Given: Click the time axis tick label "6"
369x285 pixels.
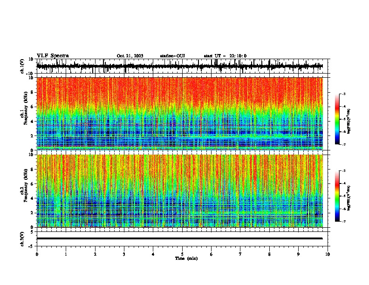Looking at the screenshot, I should pos(212,254).
